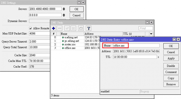Click the Apply button in DNS Static Entry

[x=171, y=58]
